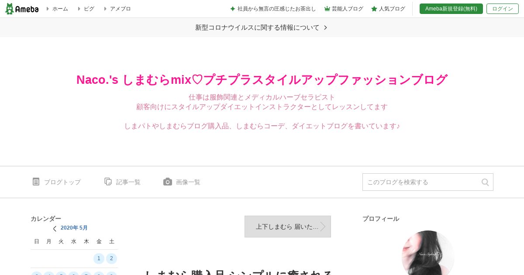Open 2020年 5月 calendar month link
The width and height of the screenshot is (524, 275).
coord(74,228)
